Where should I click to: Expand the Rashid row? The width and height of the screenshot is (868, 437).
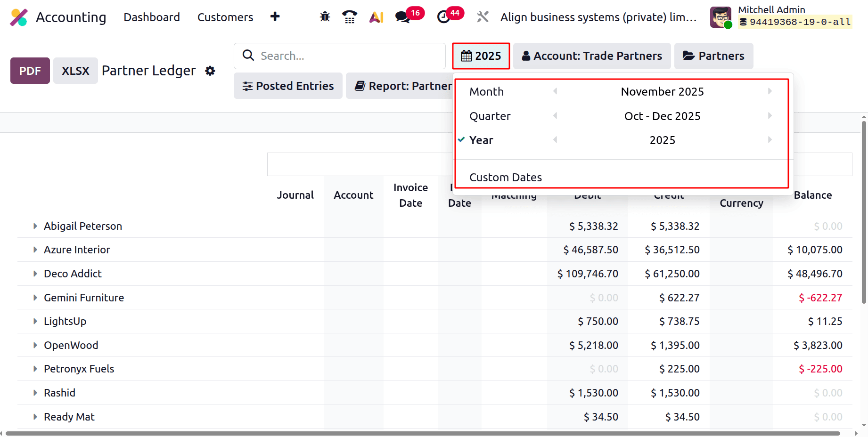[x=35, y=393]
